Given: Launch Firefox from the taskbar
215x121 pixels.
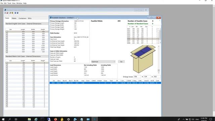Looking at the screenshot, I should [x=55, y=119].
